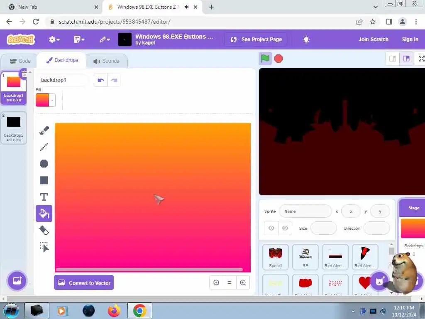Screen dimensions: 425x319
Task: Open the Settings gear dropdown
Action: pos(54,39)
